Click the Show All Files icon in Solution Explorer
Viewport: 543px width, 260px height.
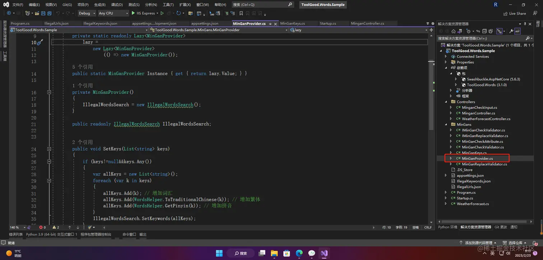[x=491, y=31]
